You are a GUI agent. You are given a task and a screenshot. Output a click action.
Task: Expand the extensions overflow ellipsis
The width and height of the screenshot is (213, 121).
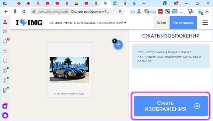[x=182, y=12]
